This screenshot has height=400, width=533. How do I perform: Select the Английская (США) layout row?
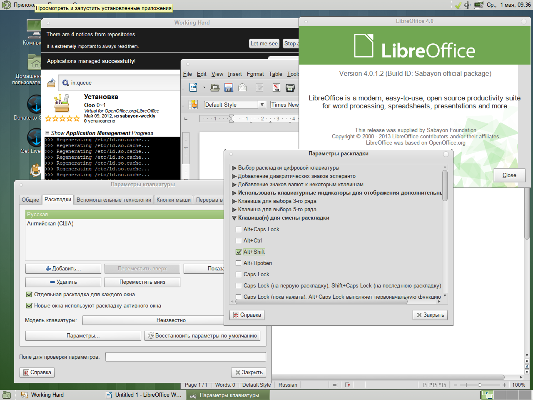point(125,224)
